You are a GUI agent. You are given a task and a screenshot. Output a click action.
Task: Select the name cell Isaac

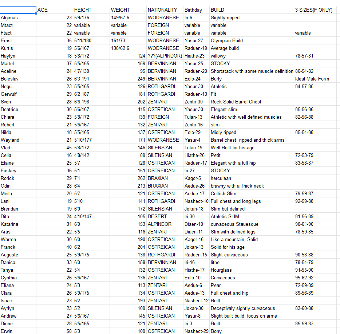(x=18, y=300)
